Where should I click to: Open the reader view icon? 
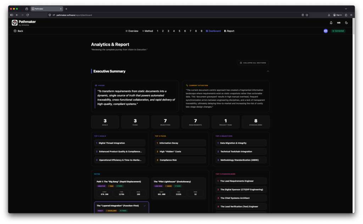tap(303, 15)
